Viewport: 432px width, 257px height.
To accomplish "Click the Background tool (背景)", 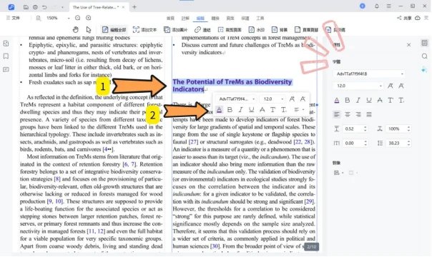I will [x=280, y=30].
